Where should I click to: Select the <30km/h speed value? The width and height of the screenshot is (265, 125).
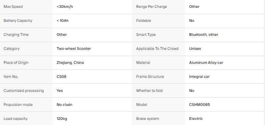point(65,6)
